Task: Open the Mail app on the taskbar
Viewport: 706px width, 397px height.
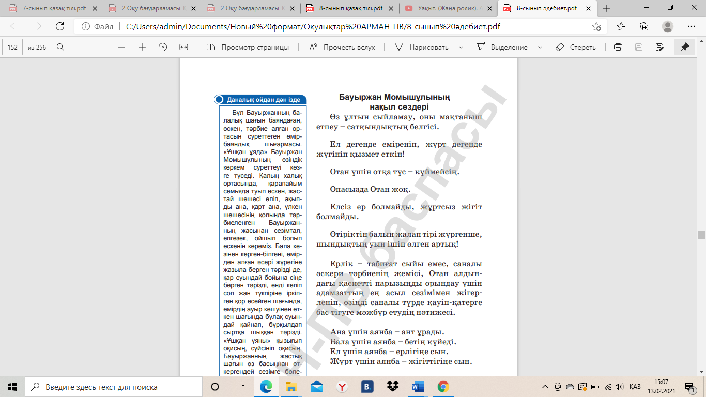Action: coord(317,387)
